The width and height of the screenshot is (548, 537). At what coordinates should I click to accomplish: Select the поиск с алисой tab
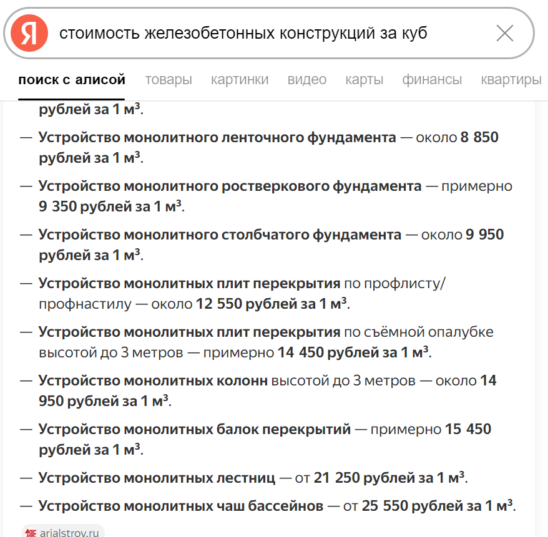point(72,80)
